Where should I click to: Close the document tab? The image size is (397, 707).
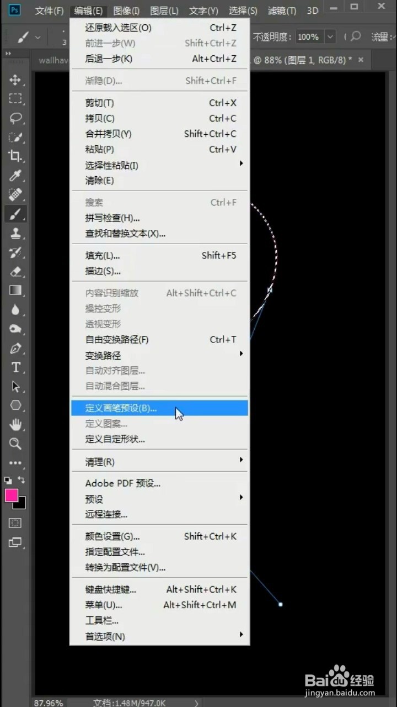(361, 60)
